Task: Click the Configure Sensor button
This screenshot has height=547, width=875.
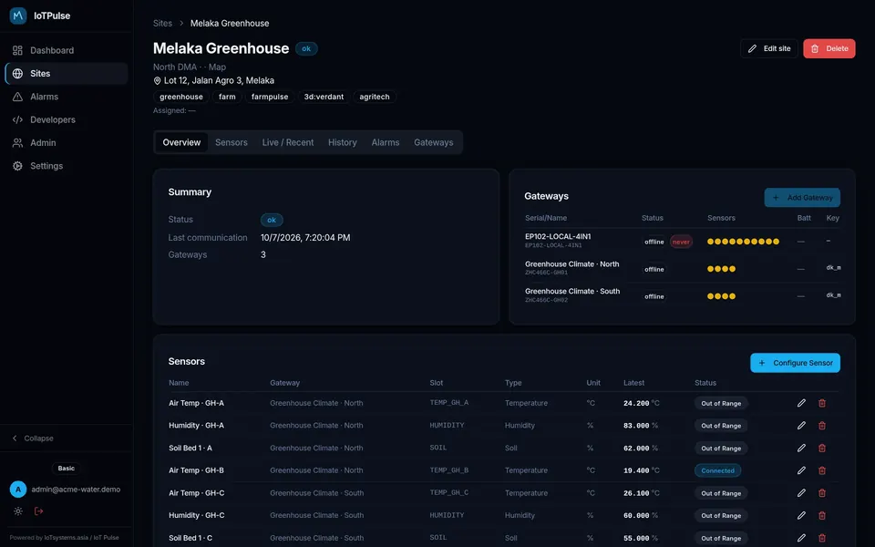Action: pos(795,363)
